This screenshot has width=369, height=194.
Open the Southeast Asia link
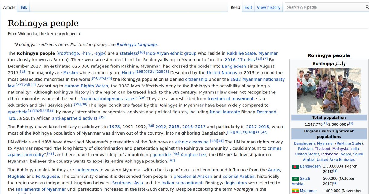click(x=127, y=183)
